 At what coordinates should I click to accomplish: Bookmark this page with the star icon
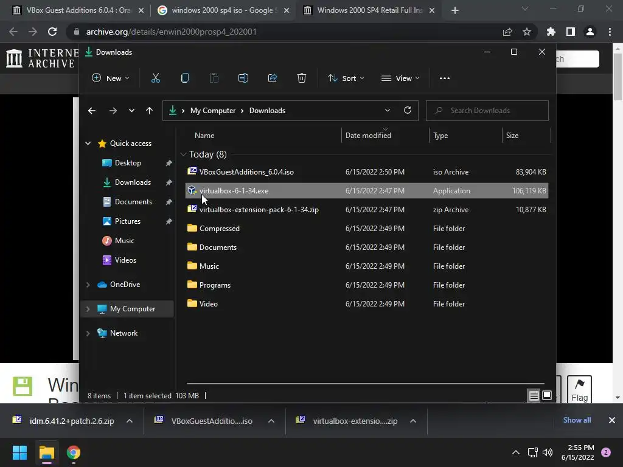tap(527, 32)
